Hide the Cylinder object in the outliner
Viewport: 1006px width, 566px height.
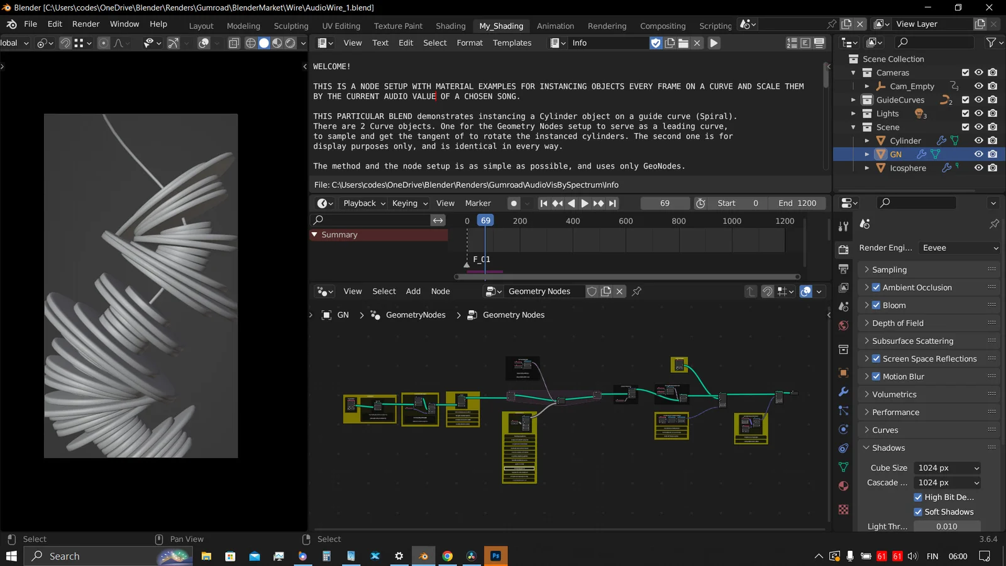point(978,140)
